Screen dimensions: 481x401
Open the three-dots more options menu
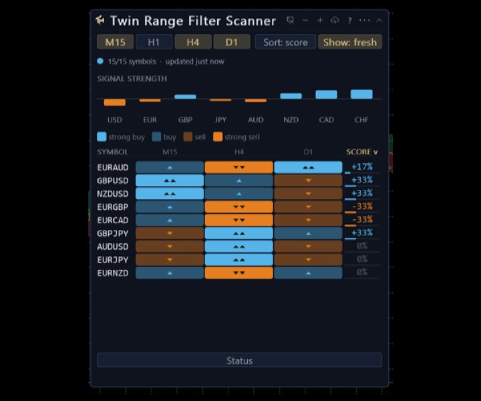click(365, 20)
